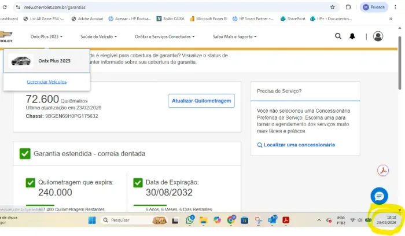Open the List All Game PS4 bookmark
This screenshot has height=236, width=405.
43,19
